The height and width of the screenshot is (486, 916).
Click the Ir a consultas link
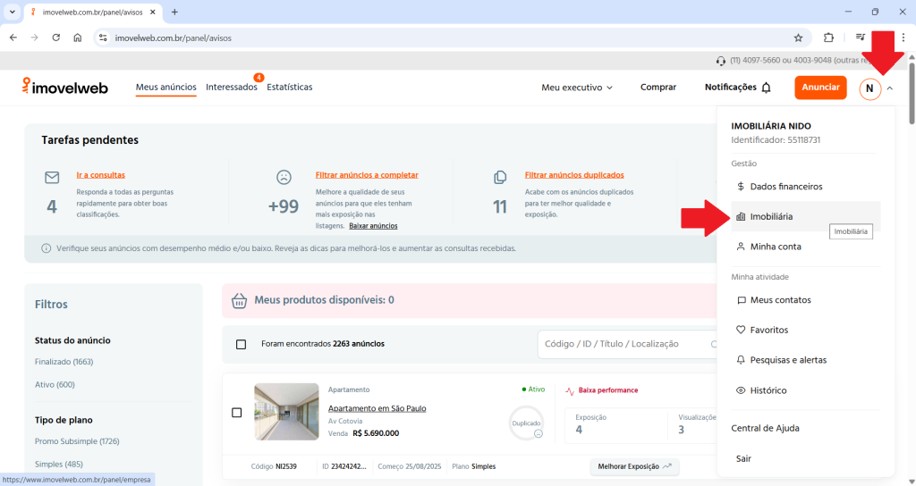100,175
